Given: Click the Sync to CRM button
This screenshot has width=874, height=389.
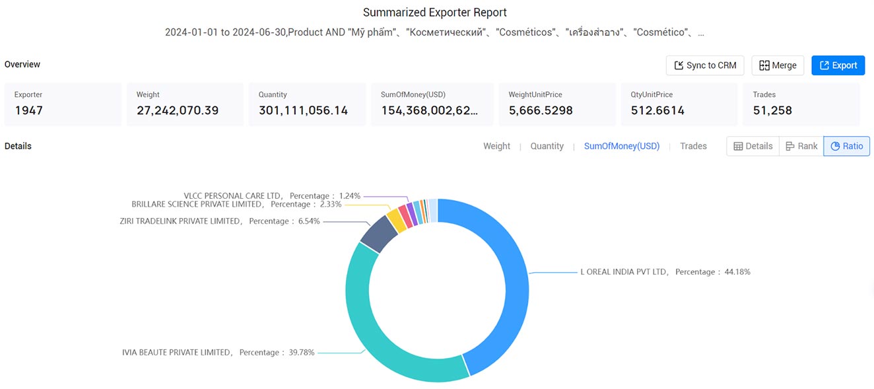Looking at the screenshot, I should (x=705, y=65).
